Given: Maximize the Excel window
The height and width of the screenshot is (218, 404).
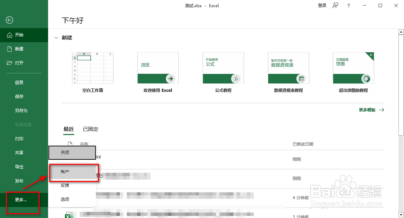Looking at the screenshot, I should point(380,5).
